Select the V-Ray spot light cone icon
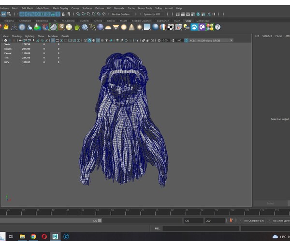The height and width of the screenshot is (241, 290). (x=131, y=27)
